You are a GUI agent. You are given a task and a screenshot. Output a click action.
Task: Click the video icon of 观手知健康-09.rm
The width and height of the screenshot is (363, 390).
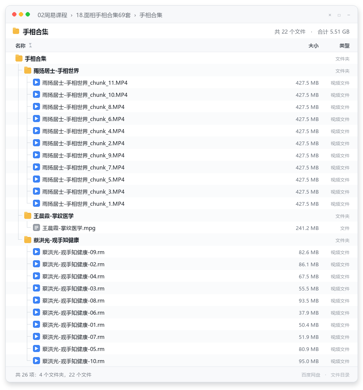(36, 252)
